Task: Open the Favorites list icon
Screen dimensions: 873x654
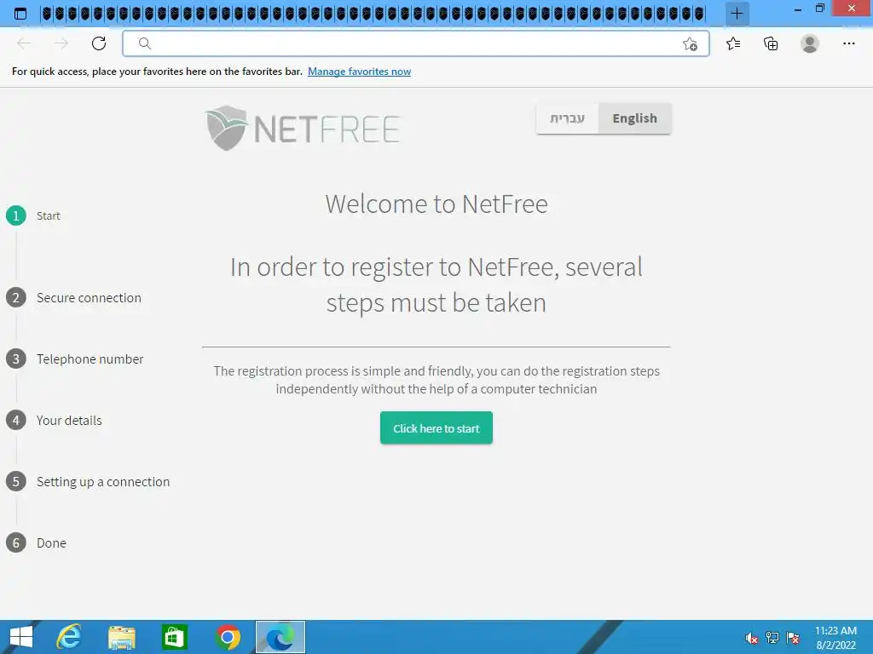Action: [x=733, y=43]
